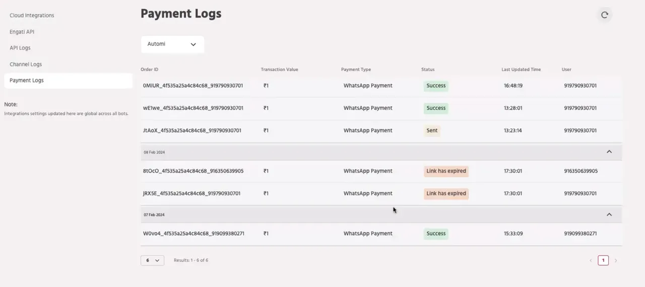
Task: Open the Automi bot dropdown
Action: (x=172, y=44)
